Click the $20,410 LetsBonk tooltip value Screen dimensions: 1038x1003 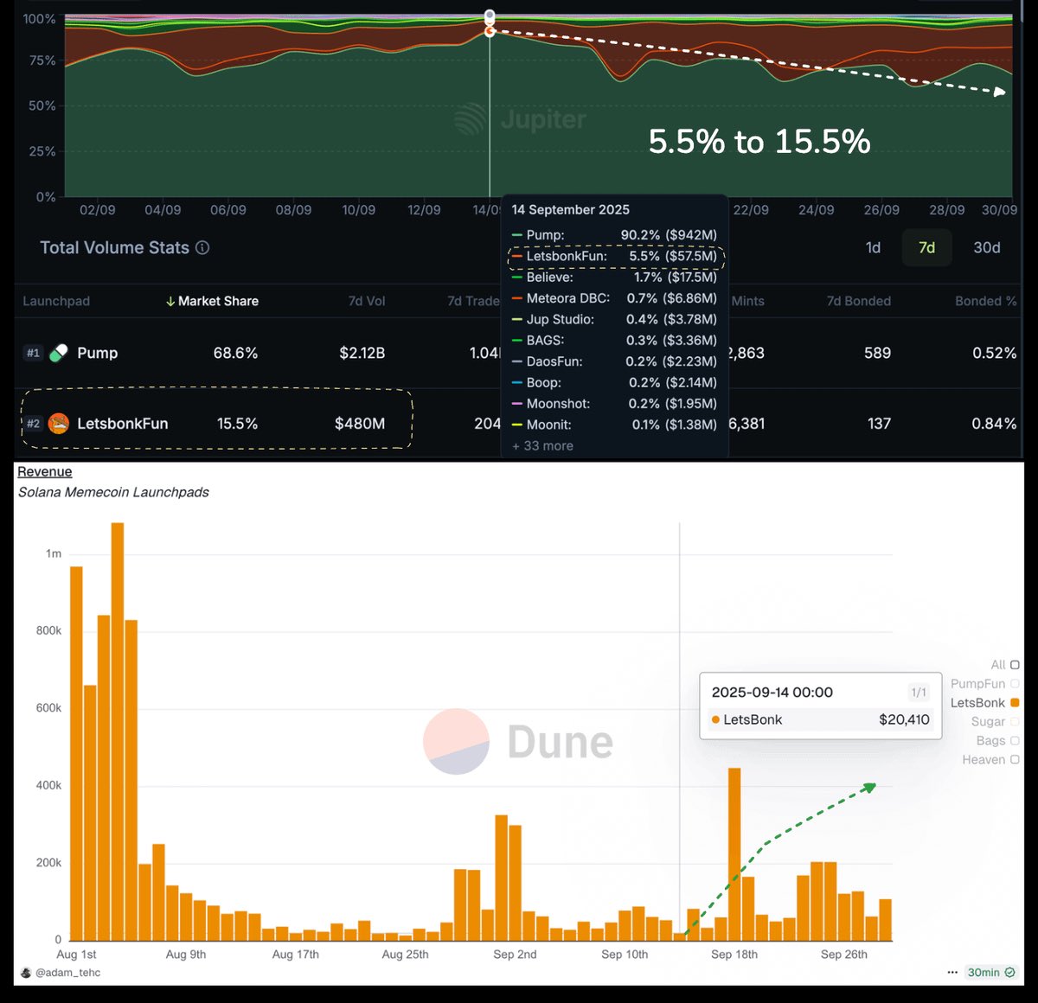pyautogui.click(x=904, y=719)
